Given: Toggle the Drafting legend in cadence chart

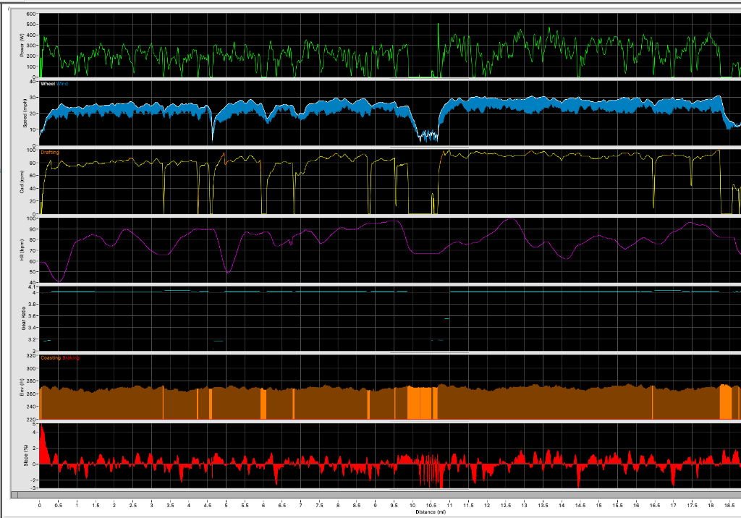Looking at the screenshot, I should (x=50, y=152).
